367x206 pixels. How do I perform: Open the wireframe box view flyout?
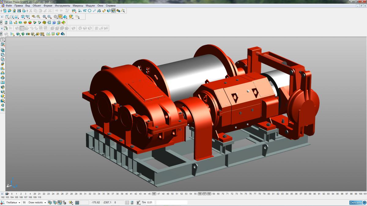pos(7,17)
